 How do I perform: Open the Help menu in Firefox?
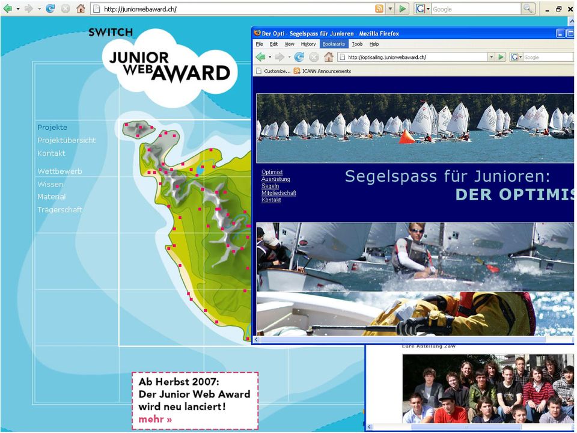pyautogui.click(x=374, y=44)
